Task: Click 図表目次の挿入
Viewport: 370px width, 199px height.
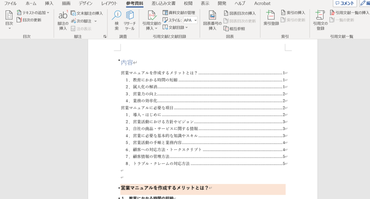Action: pos(240,13)
